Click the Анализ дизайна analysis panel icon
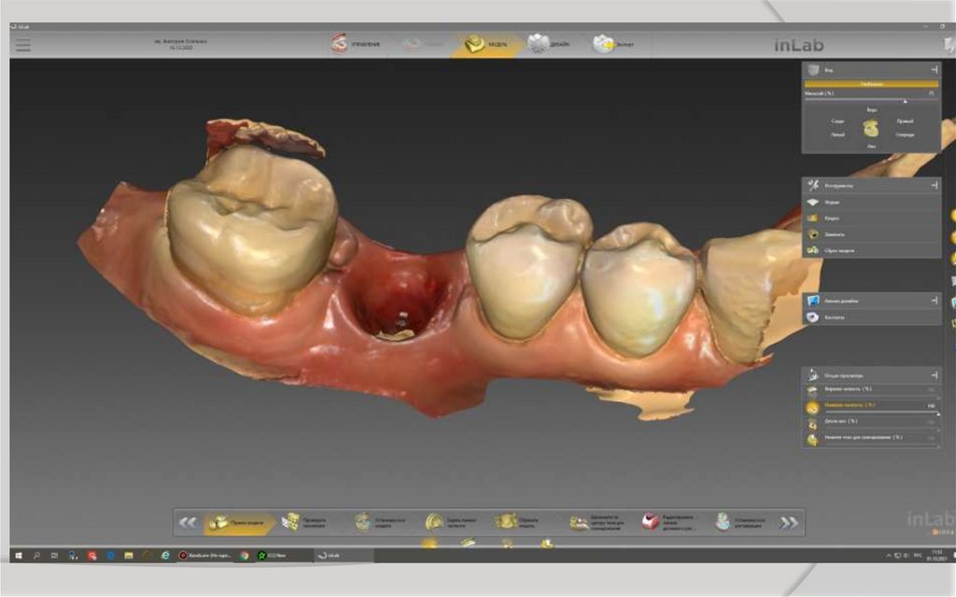The height and width of the screenshot is (597, 956). [x=813, y=300]
